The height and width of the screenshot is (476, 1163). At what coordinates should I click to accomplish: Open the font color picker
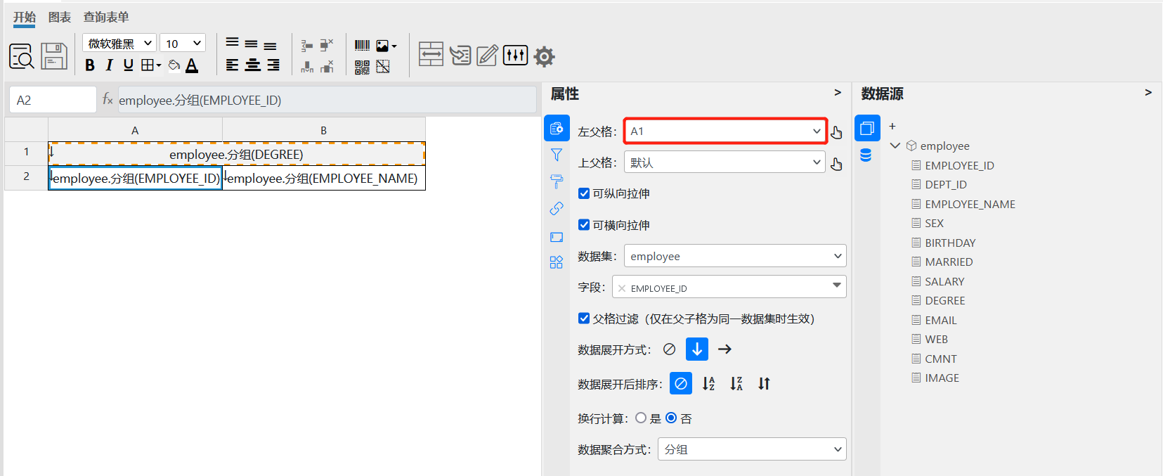click(192, 65)
